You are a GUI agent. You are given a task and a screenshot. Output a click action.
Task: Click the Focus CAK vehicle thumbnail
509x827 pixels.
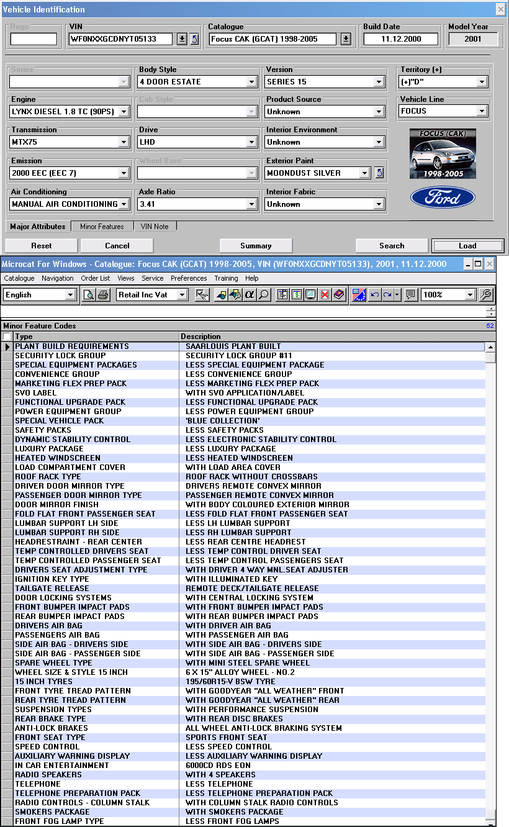[443, 153]
